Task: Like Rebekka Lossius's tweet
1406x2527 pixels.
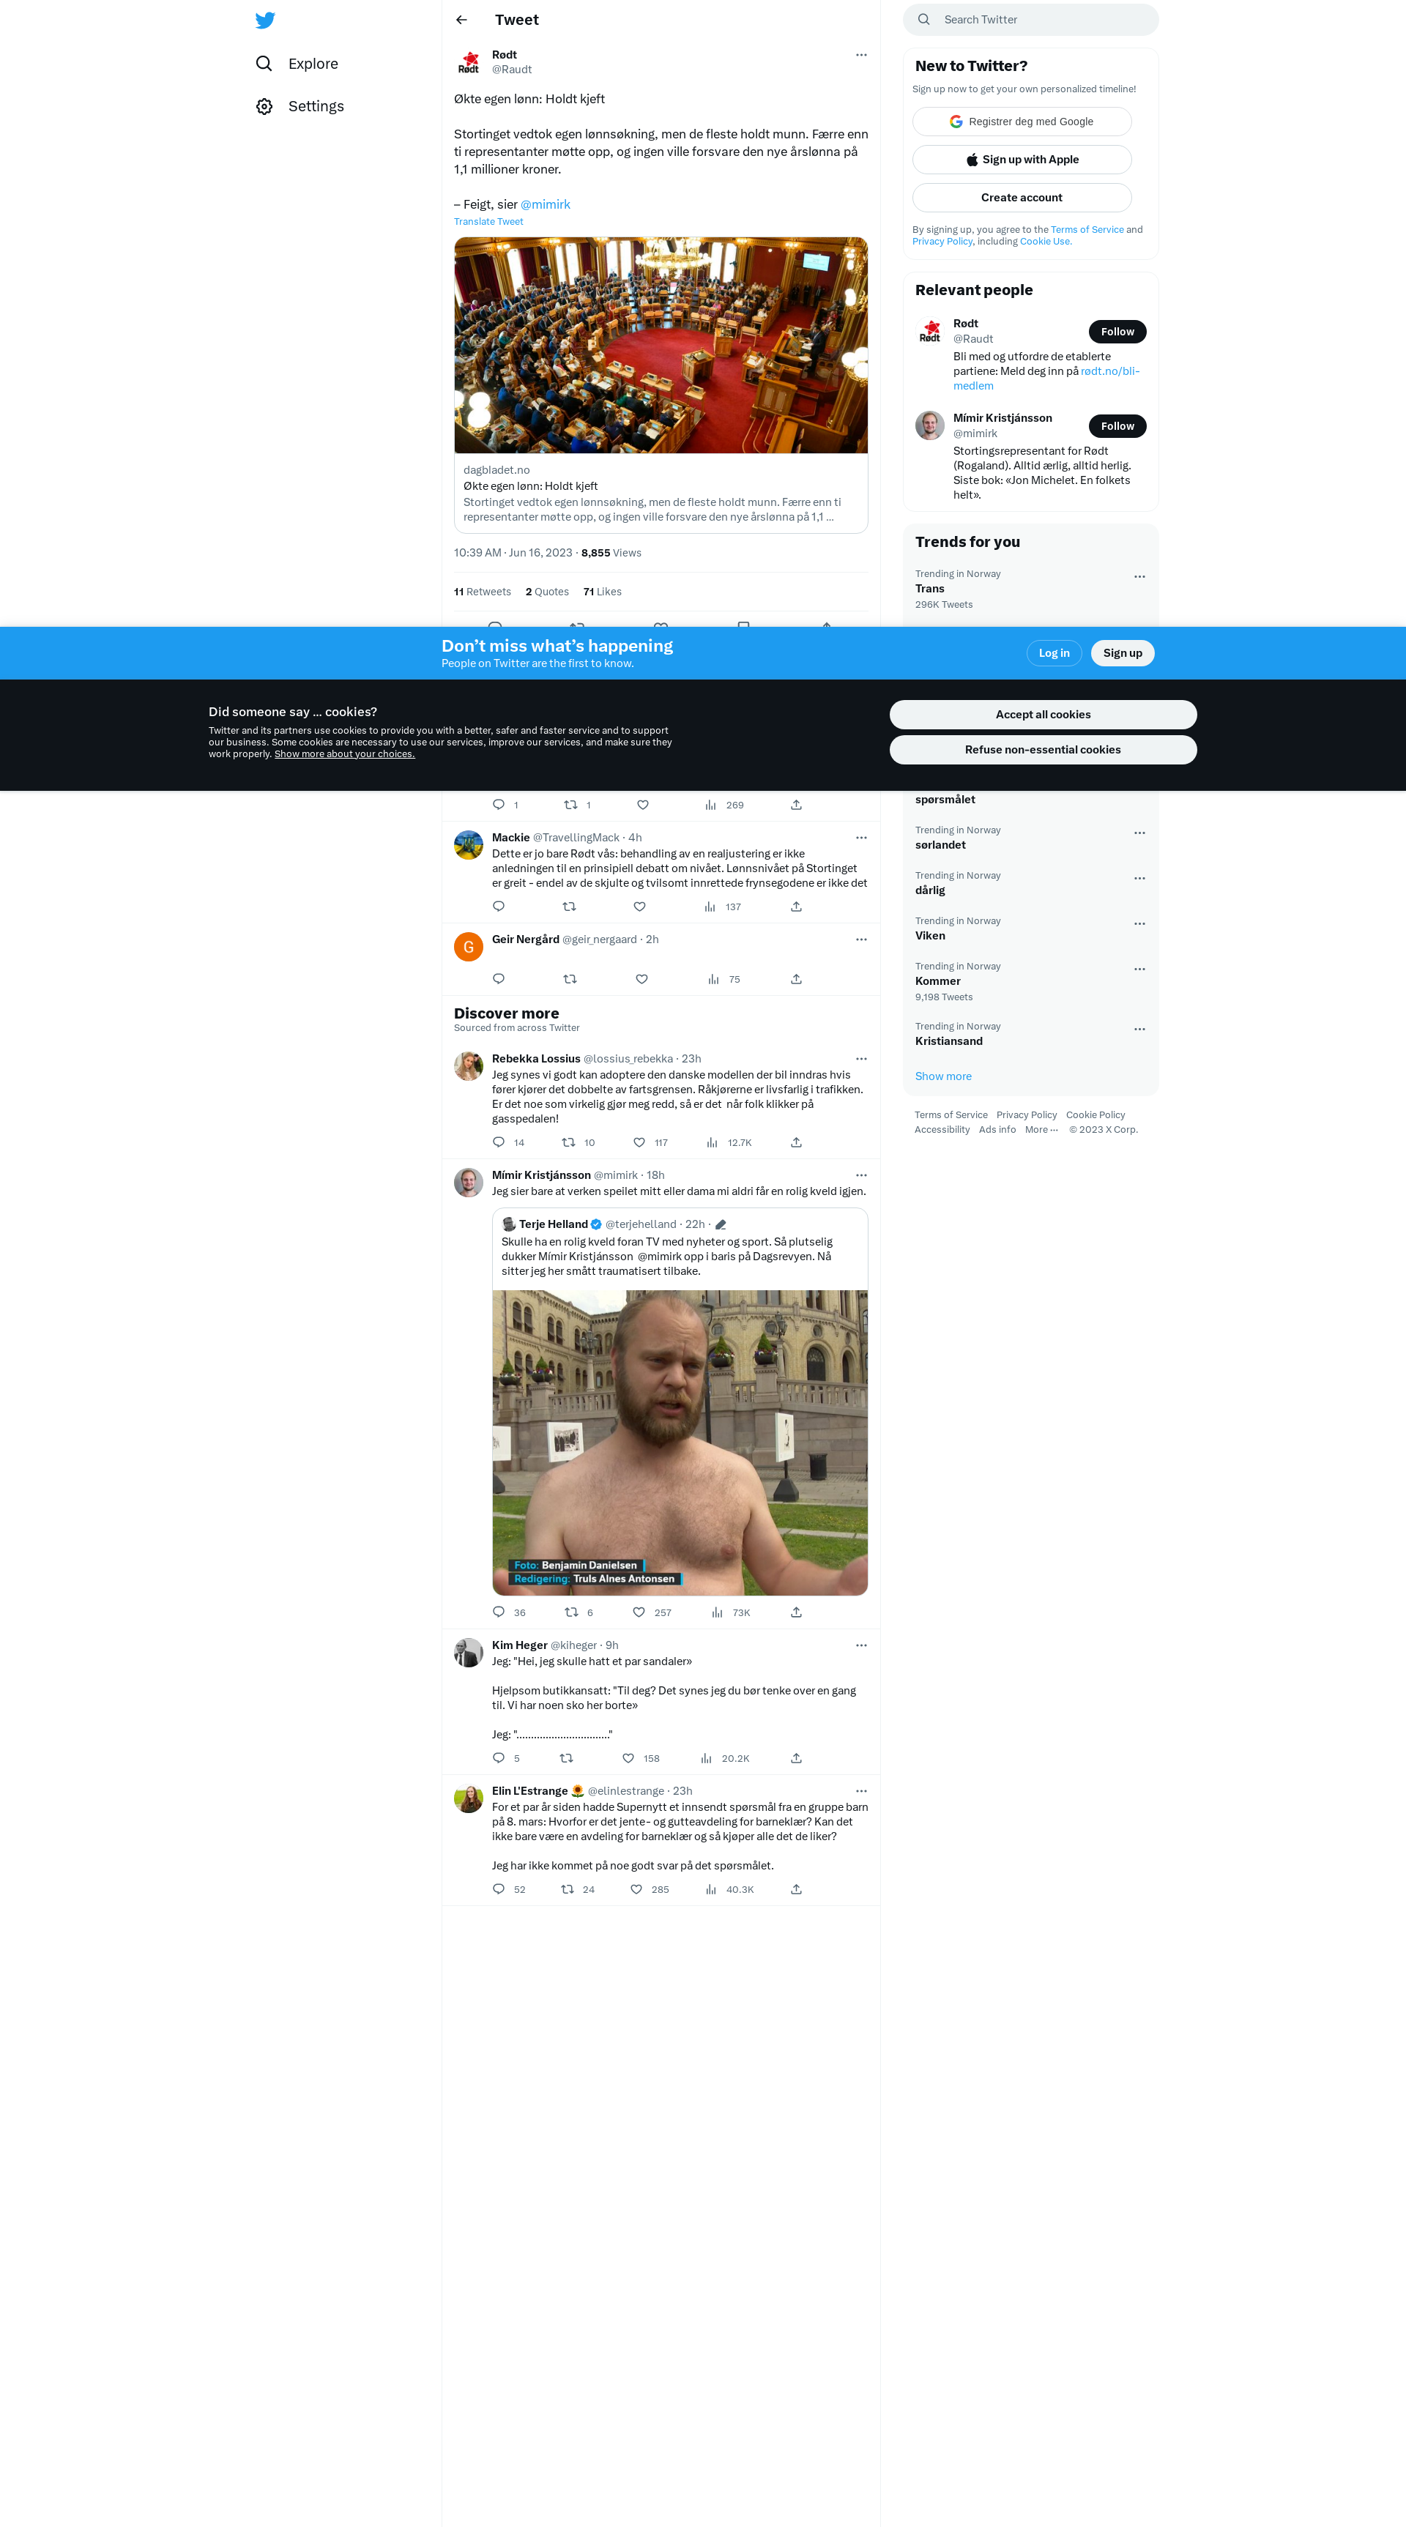Action: pos(639,1142)
